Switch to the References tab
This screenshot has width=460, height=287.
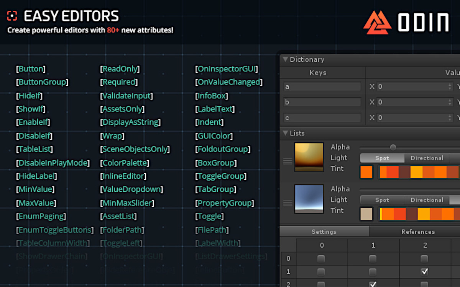[x=418, y=232]
